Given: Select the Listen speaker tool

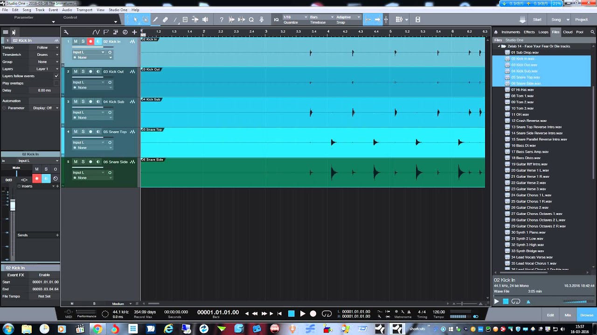Looking at the screenshot, I should tap(205, 20).
